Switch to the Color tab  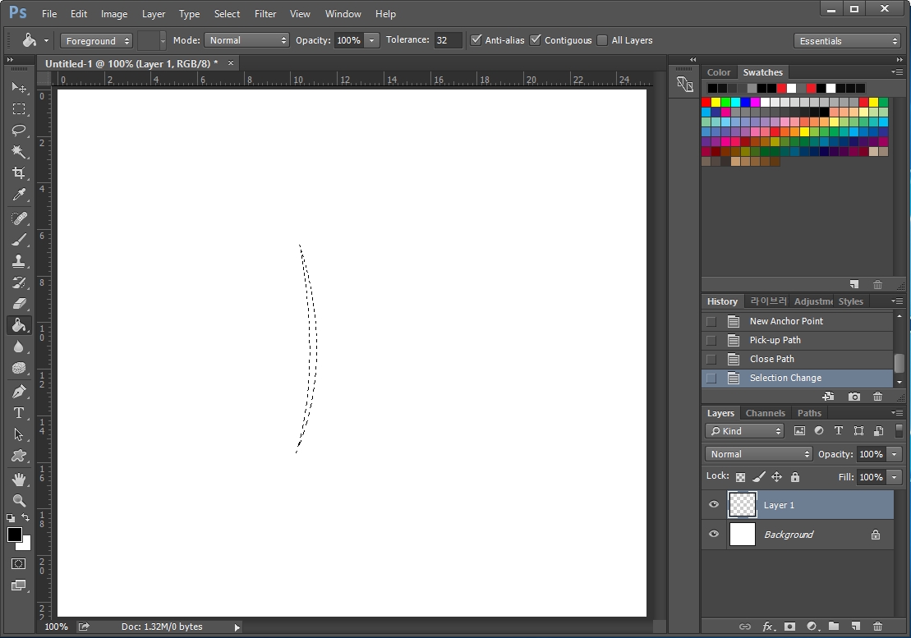point(719,72)
